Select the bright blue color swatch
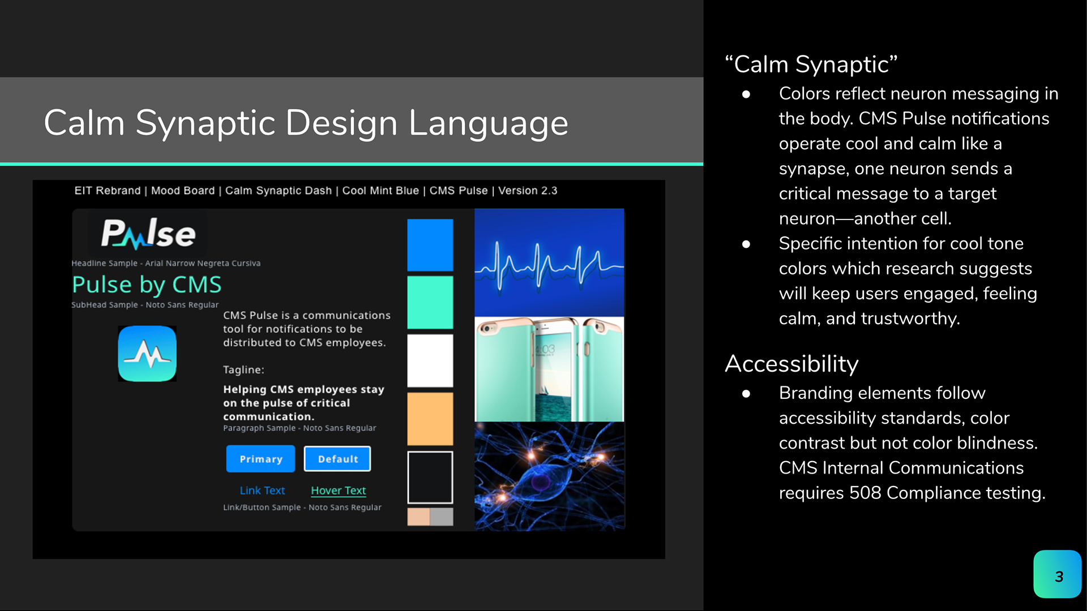 tap(430, 245)
